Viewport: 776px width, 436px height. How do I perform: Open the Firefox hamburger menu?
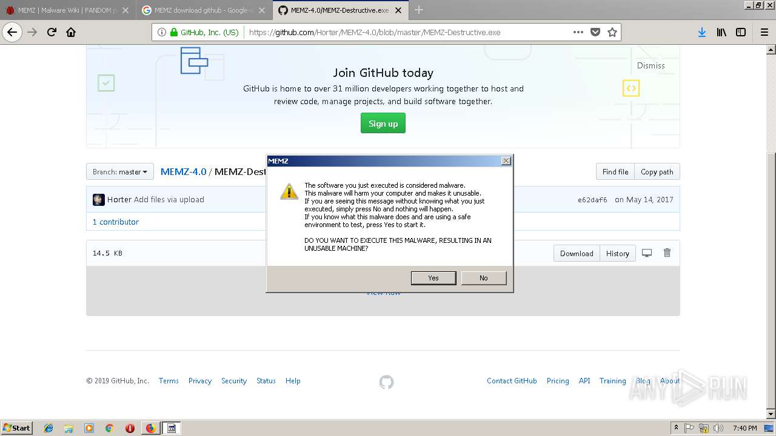pos(764,32)
